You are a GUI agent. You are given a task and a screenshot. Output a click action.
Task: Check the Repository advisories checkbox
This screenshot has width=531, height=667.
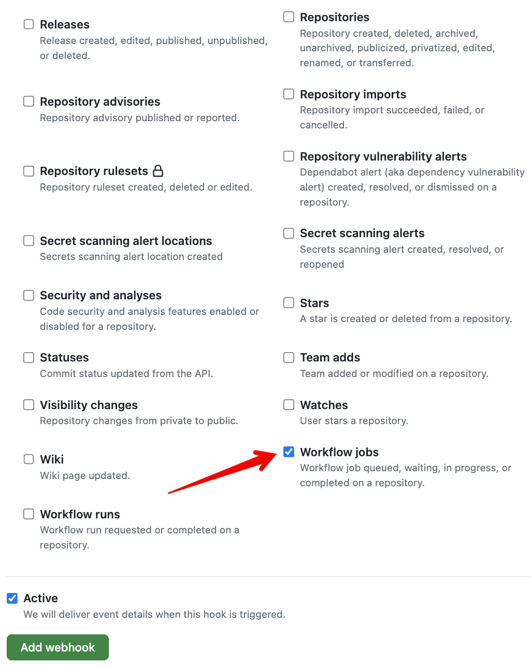coord(29,102)
